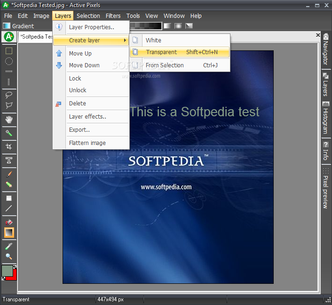Open the View menu

pyautogui.click(x=151, y=16)
